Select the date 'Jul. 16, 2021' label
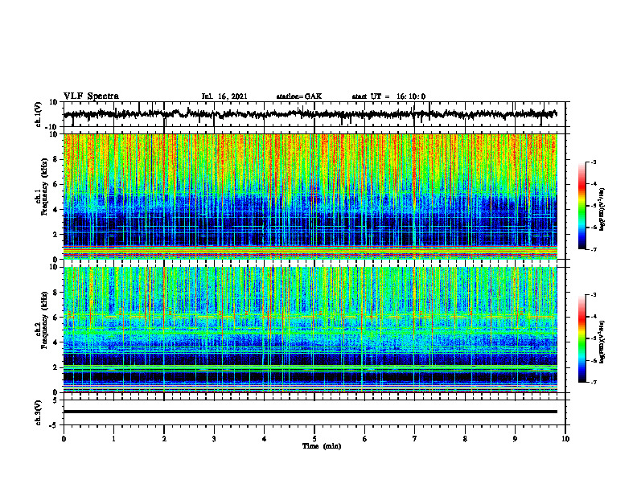The image size is (637, 492). click(224, 96)
